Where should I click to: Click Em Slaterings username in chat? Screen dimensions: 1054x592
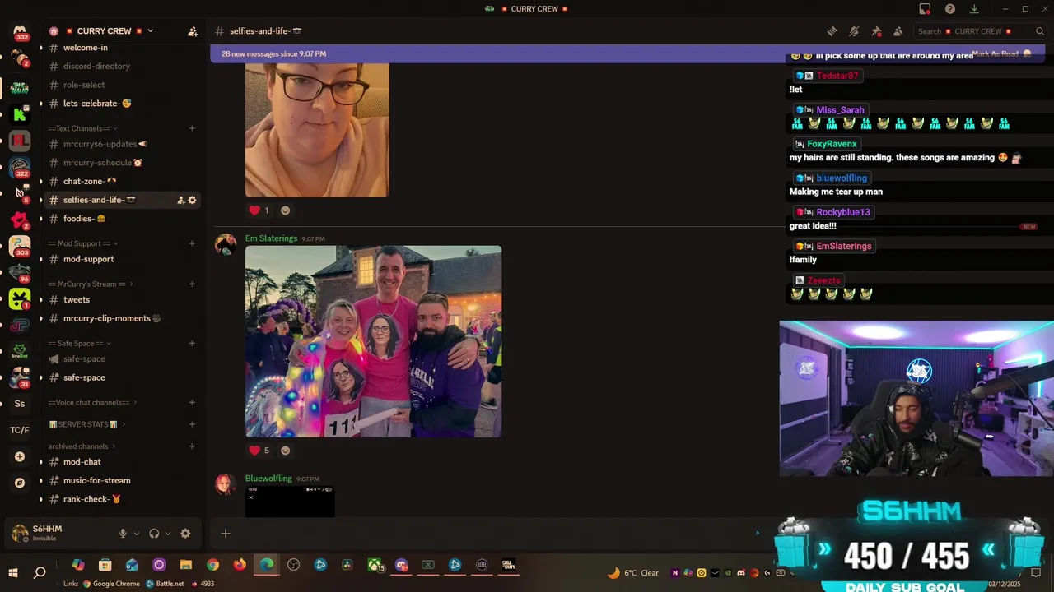[x=271, y=238]
